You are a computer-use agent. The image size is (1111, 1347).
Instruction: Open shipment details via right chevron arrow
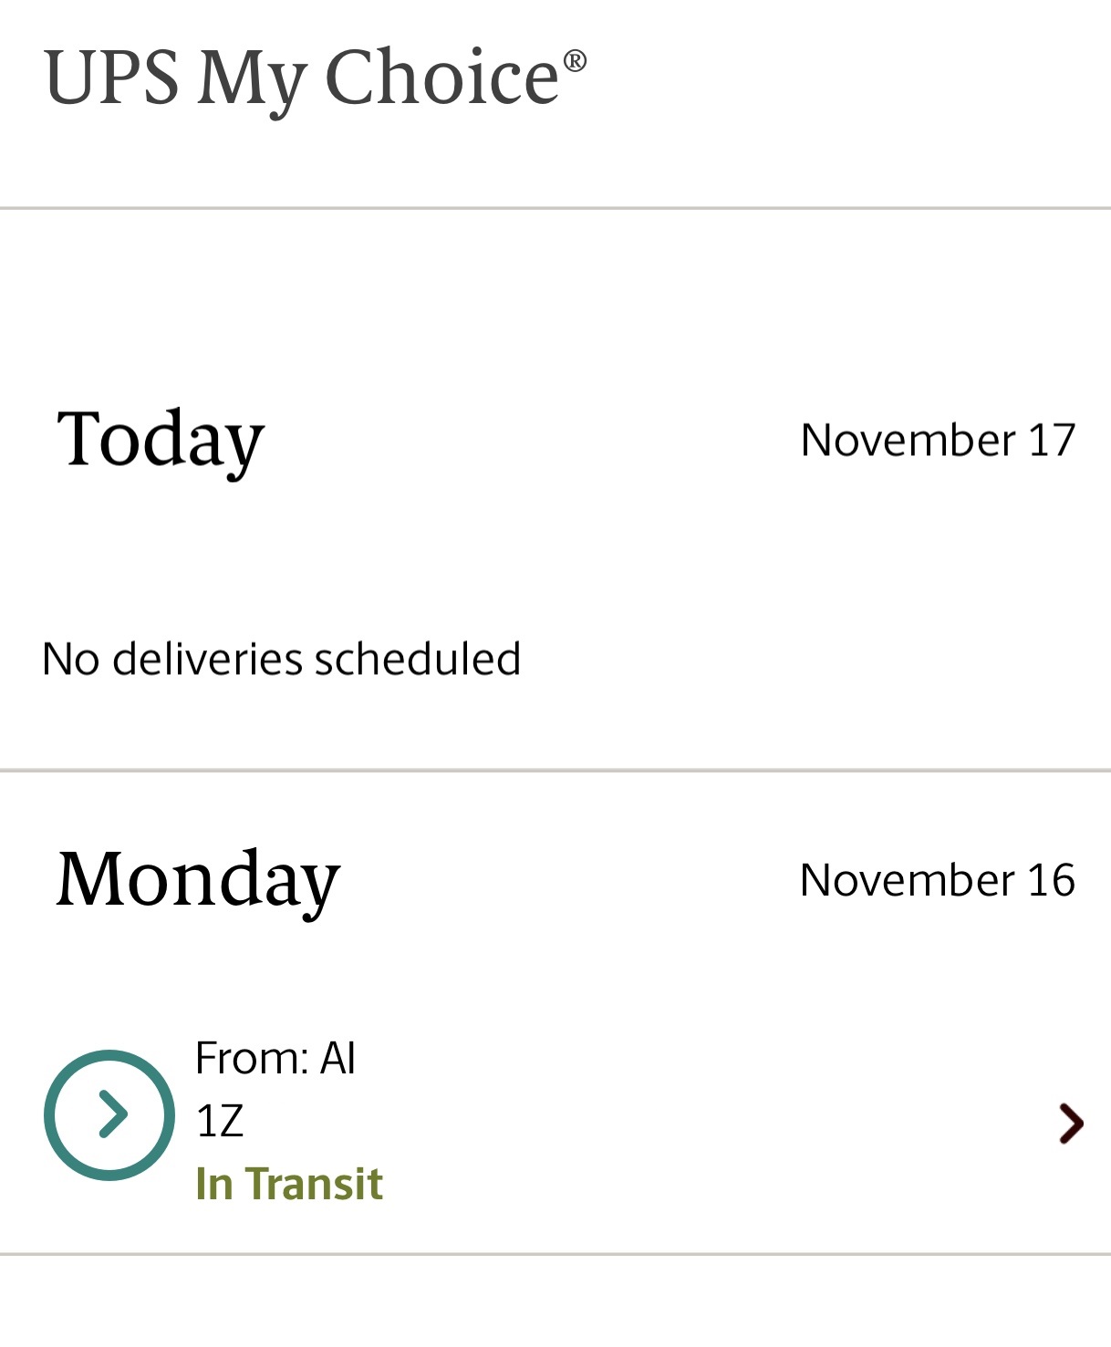(1071, 1123)
